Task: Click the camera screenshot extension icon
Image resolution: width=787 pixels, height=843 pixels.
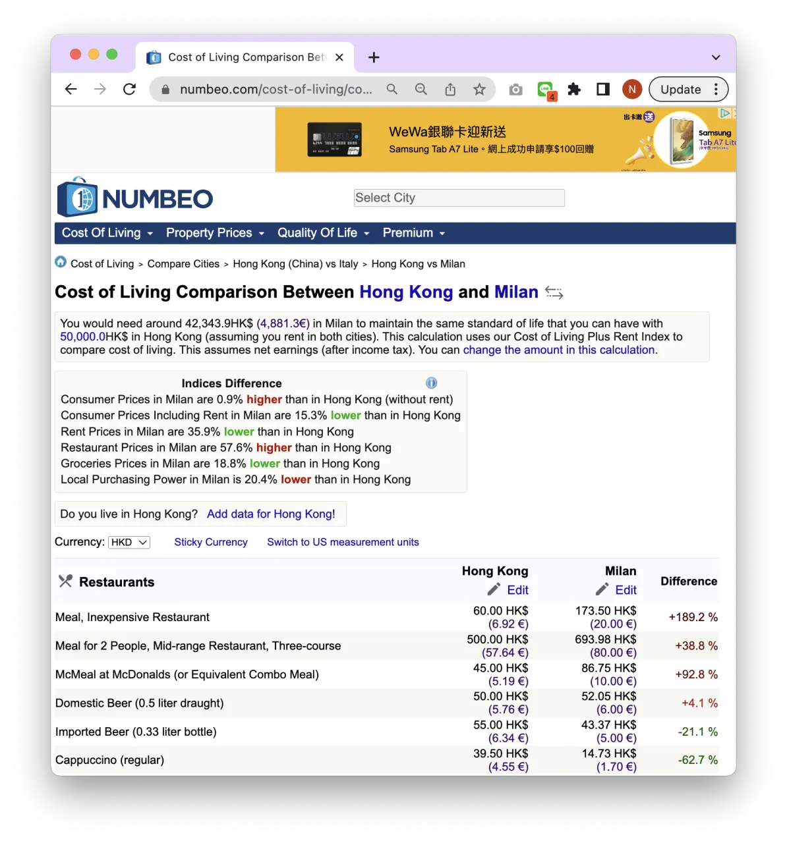Action: 516,90
